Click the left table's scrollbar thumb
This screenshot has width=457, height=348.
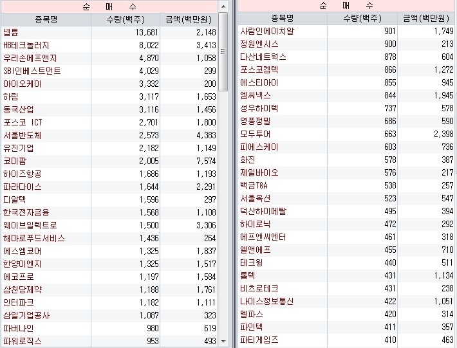pos(223,51)
